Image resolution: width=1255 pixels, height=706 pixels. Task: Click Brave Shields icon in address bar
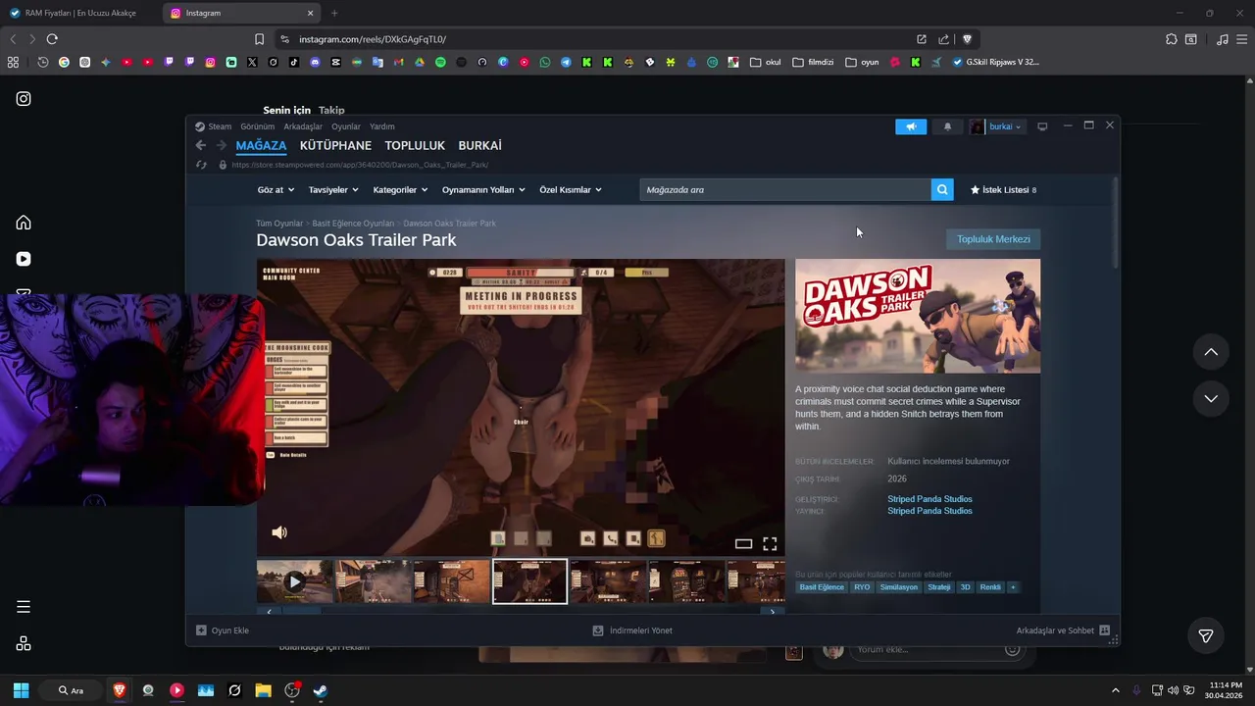click(x=967, y=39)
